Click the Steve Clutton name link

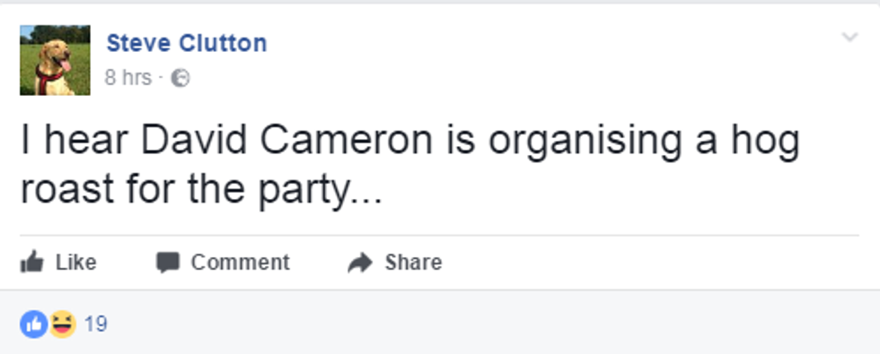click(187, 43)
